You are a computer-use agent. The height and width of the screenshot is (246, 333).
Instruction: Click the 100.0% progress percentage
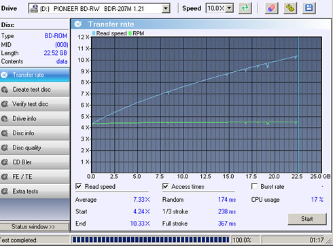pos(242,240)
